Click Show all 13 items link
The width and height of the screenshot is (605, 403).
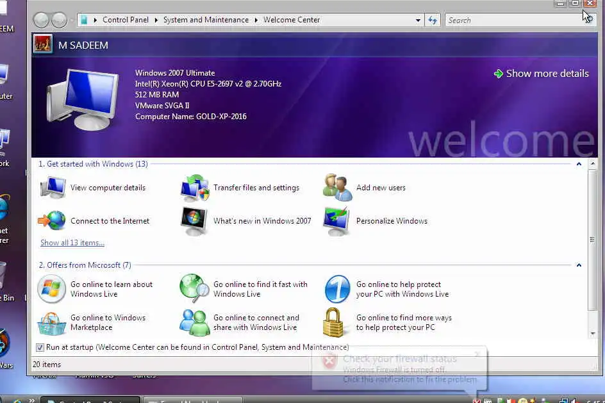[x=72, y=243]
